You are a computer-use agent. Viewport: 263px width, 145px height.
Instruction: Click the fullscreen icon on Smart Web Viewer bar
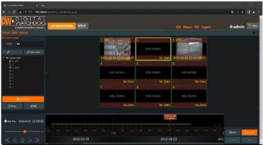click(254, 33)
